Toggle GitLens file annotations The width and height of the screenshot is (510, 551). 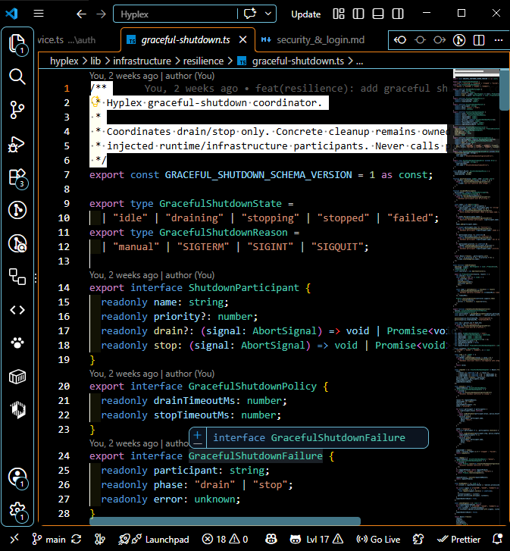coord(459,40)
